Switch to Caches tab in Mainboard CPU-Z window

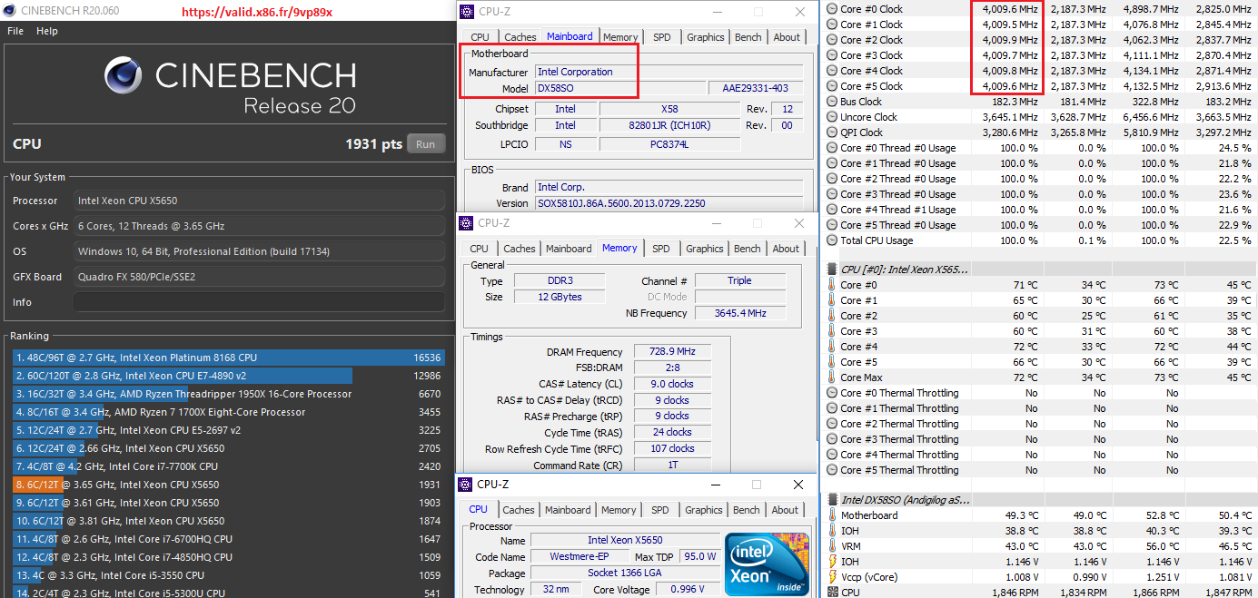[x=520, y=37]
